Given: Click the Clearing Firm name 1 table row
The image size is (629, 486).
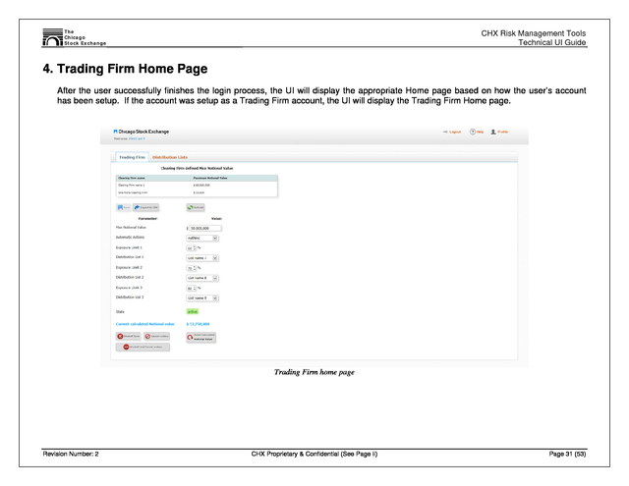Looking at the screenshot, I should [x=197, y=186].
